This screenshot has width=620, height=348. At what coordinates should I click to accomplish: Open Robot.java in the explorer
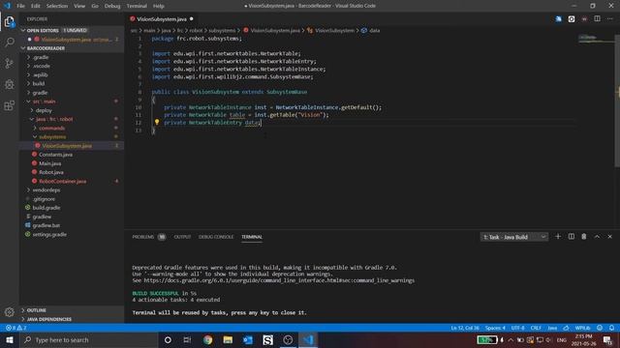coord(51,172)
